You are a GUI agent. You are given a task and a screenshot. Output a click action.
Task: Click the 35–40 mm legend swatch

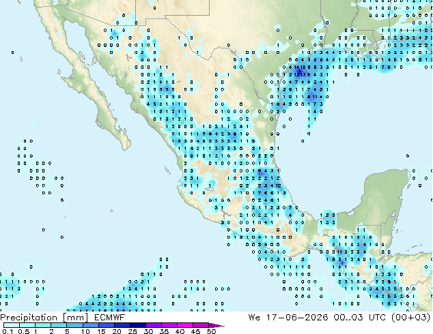[169, 325]
